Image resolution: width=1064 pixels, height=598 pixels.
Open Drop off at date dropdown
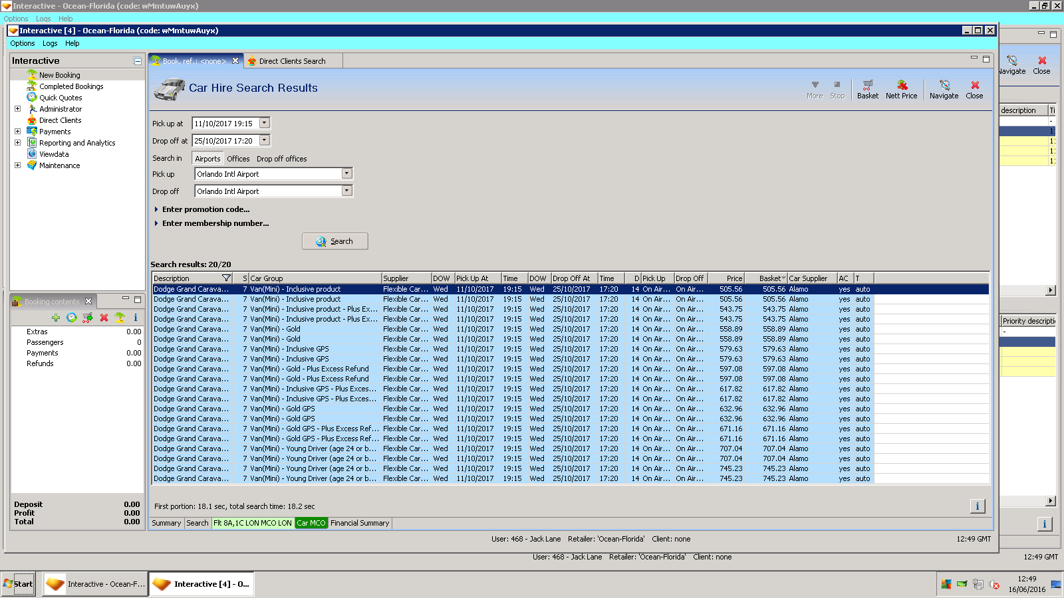click(265, 140)
